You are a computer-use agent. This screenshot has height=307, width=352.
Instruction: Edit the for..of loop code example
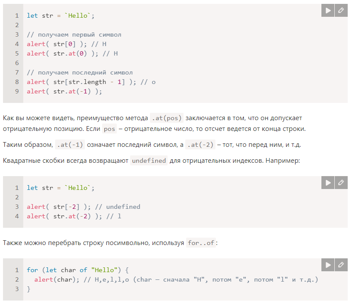click(341, 265)
